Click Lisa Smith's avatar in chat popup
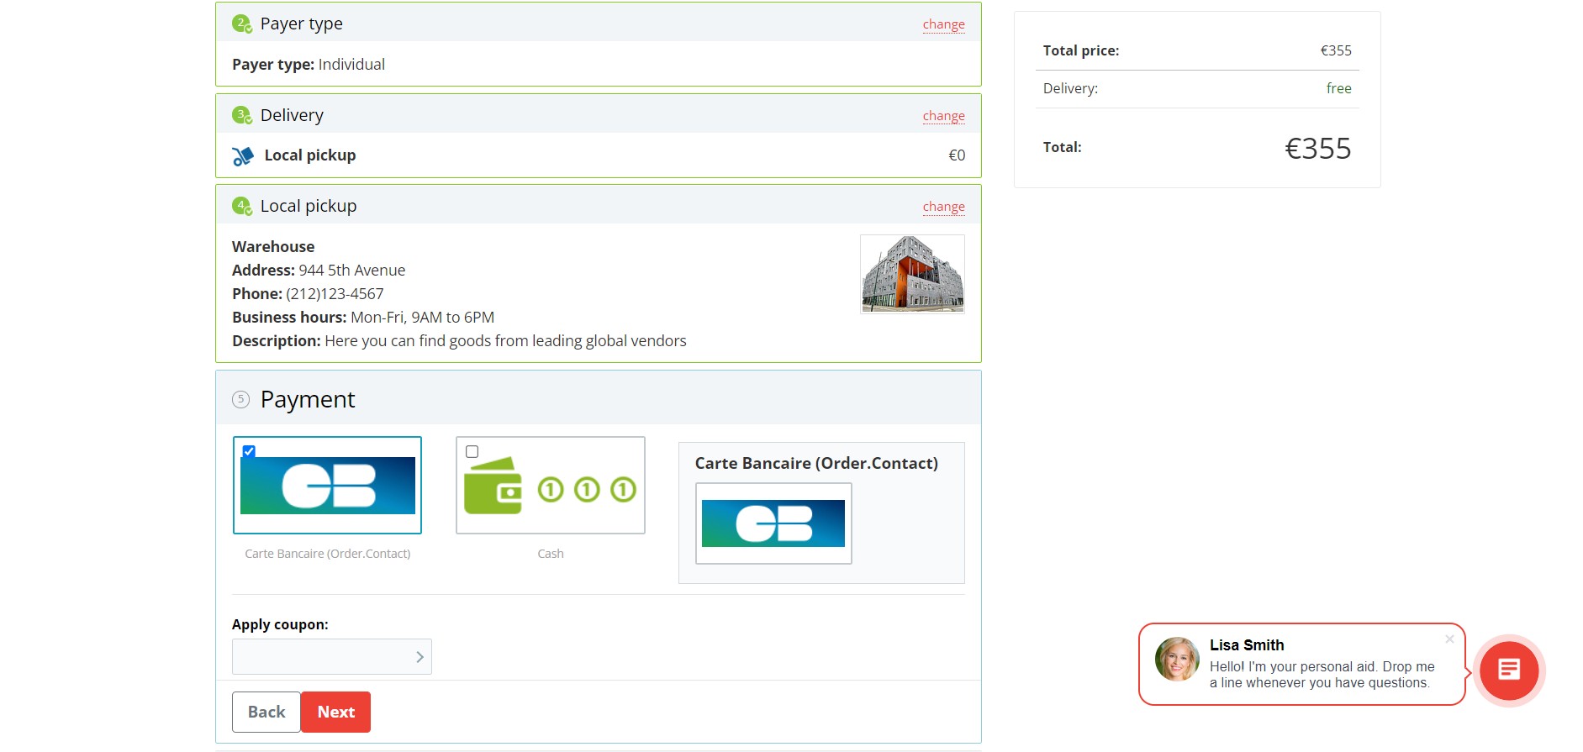1583x752 pixels. [x=1177, y=659]
